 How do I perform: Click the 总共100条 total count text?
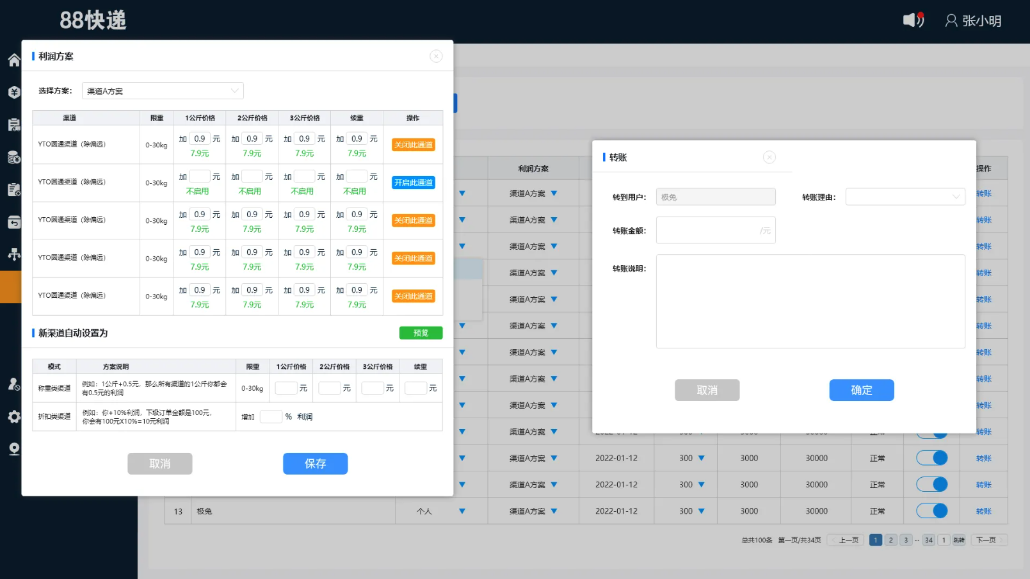(x=757, y=540)
